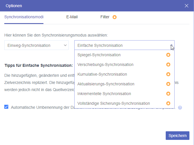Switch to the E-Mail tab

click(72, 17)
